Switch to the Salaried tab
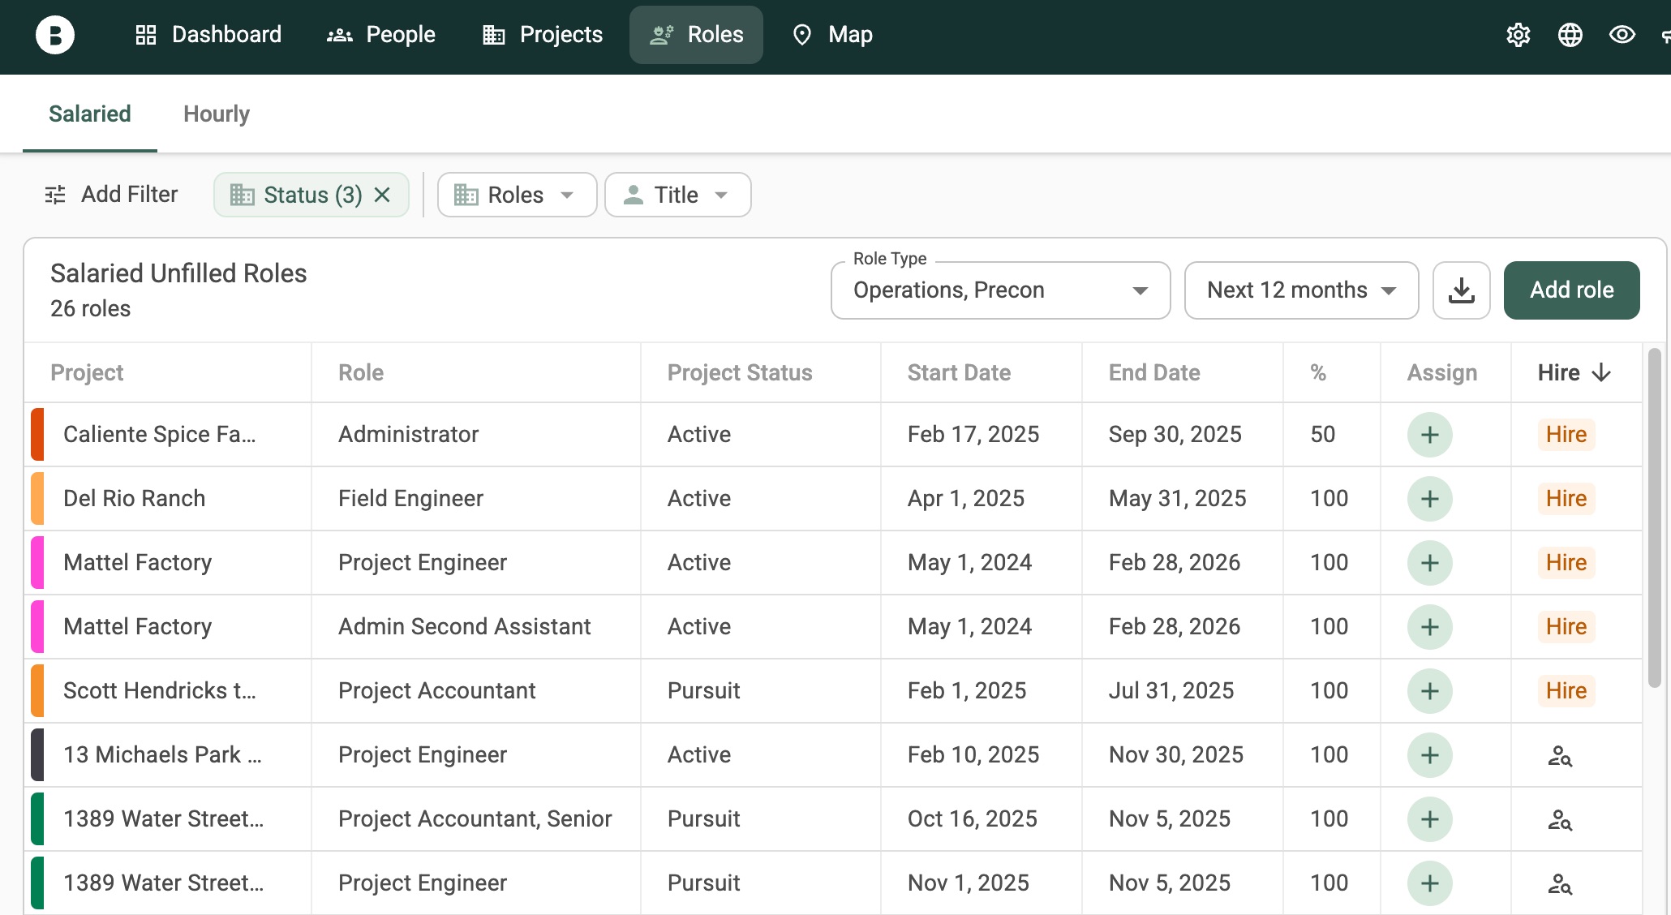The width and height of the screenshot is (1671, 915). pos(90,114)
